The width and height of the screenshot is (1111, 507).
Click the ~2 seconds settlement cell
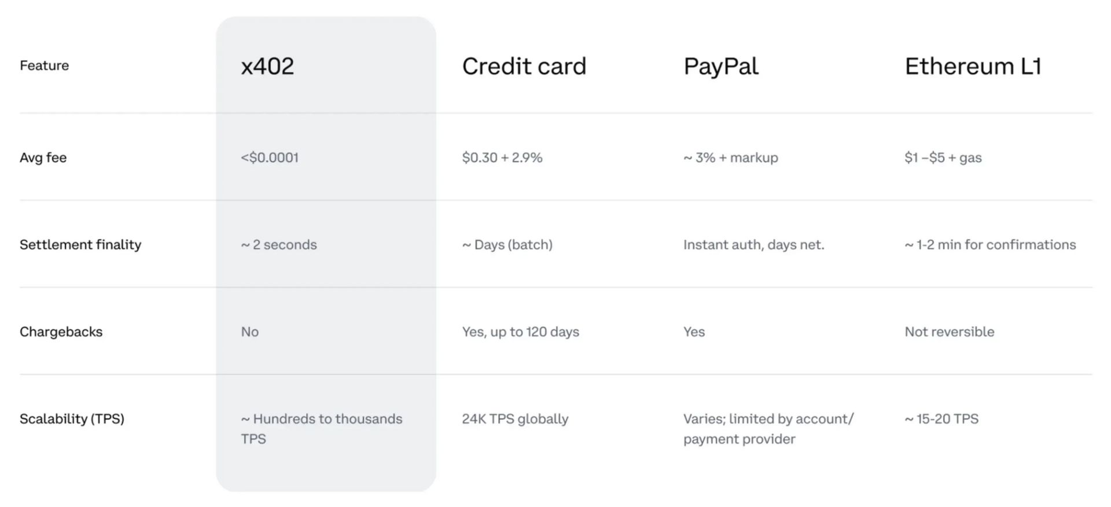279,244
